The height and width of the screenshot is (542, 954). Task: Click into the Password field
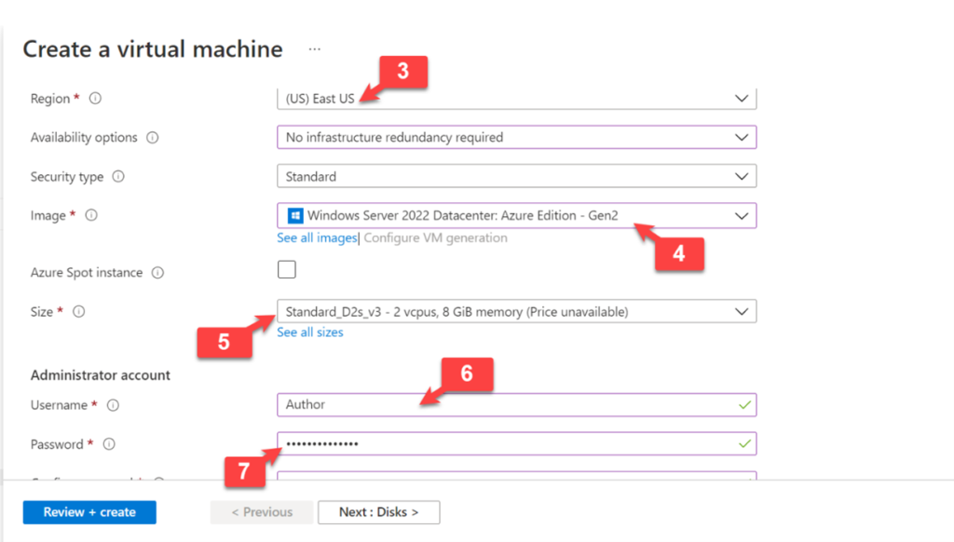tap(516, 444)
